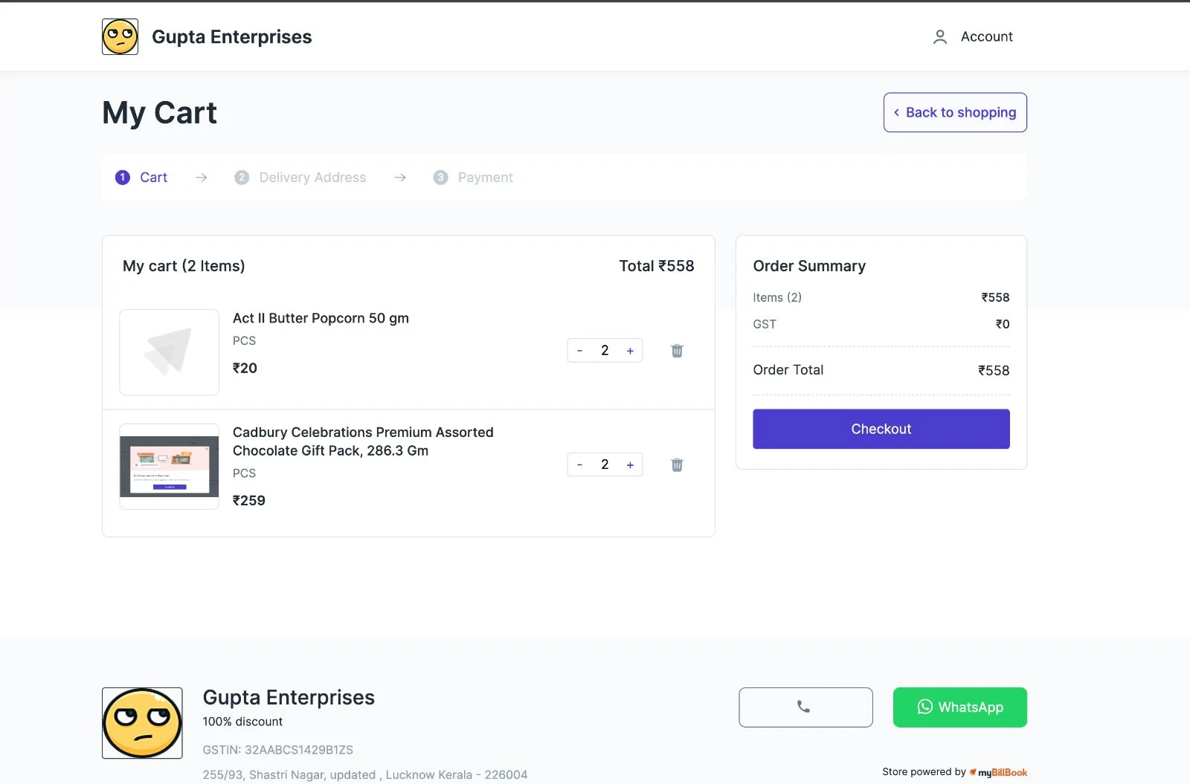Click the ₹259 price of Cadbury pack
This screenshot has height=784, width=1190.
(249, 501)
